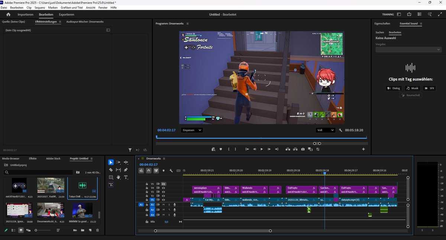Open the Voll playback resolution dropdown
Viewport: 446px width, 240px height.
(325, 130)
